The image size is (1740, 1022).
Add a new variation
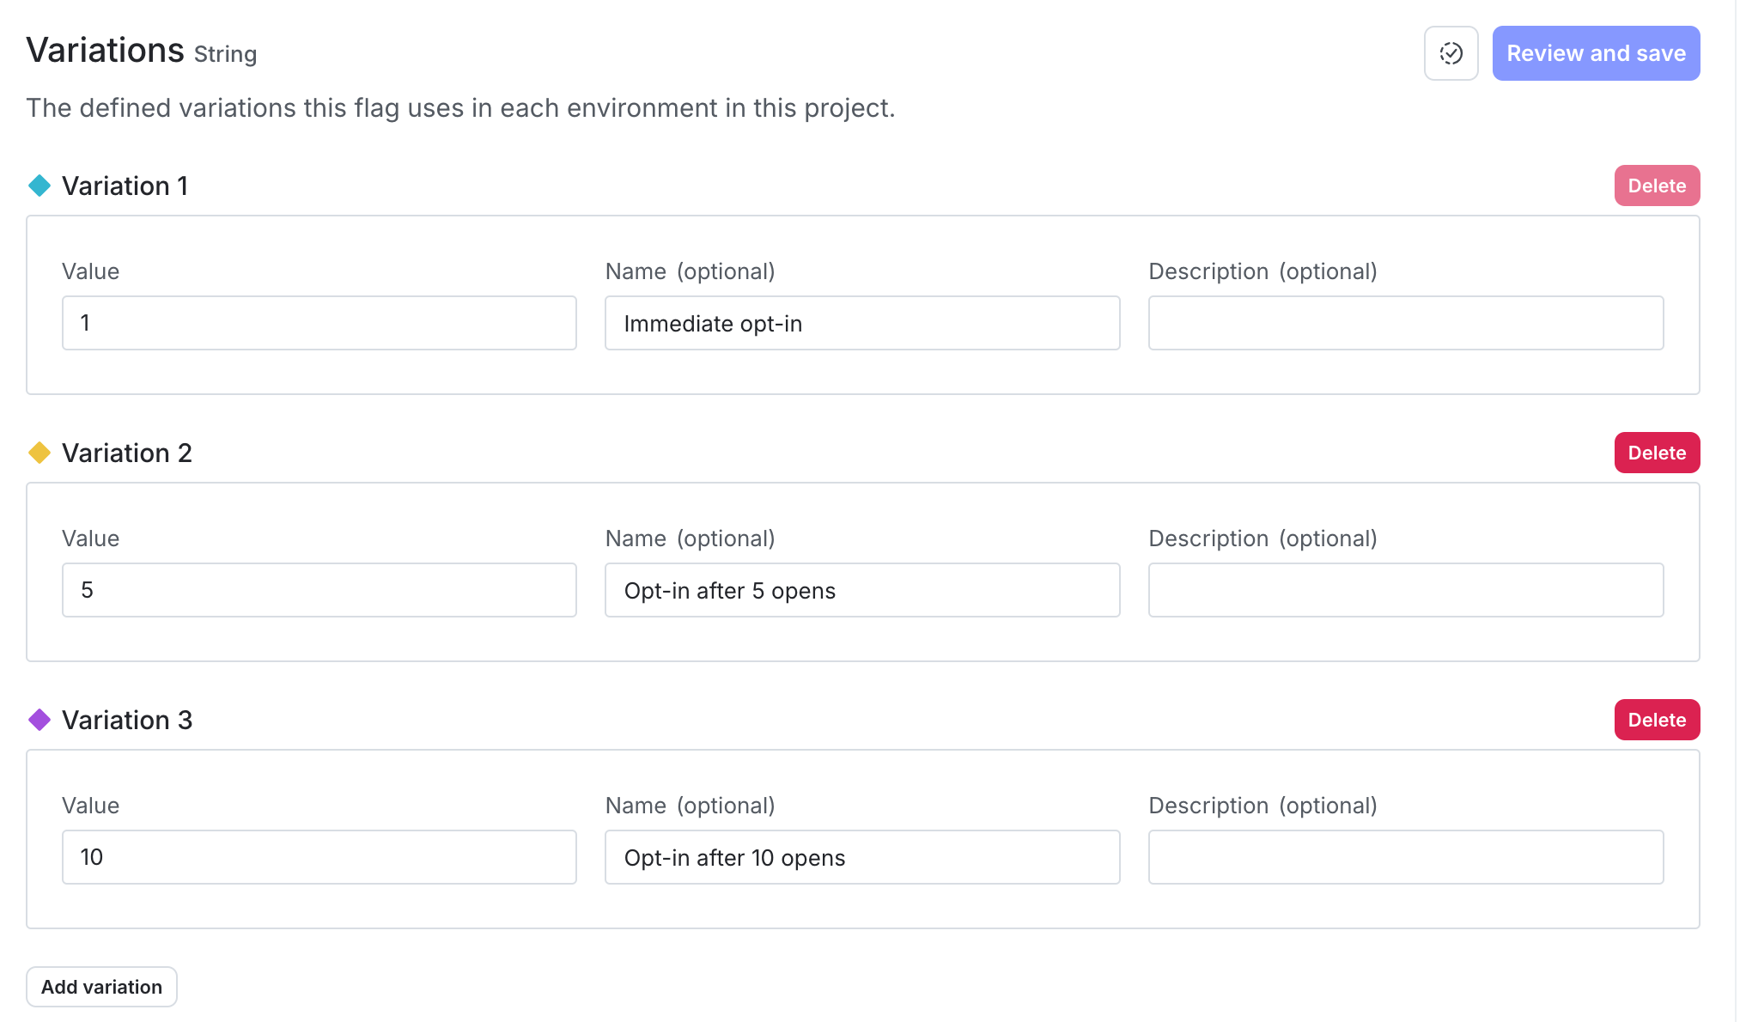pyautogui.click(x=100, y=986)
